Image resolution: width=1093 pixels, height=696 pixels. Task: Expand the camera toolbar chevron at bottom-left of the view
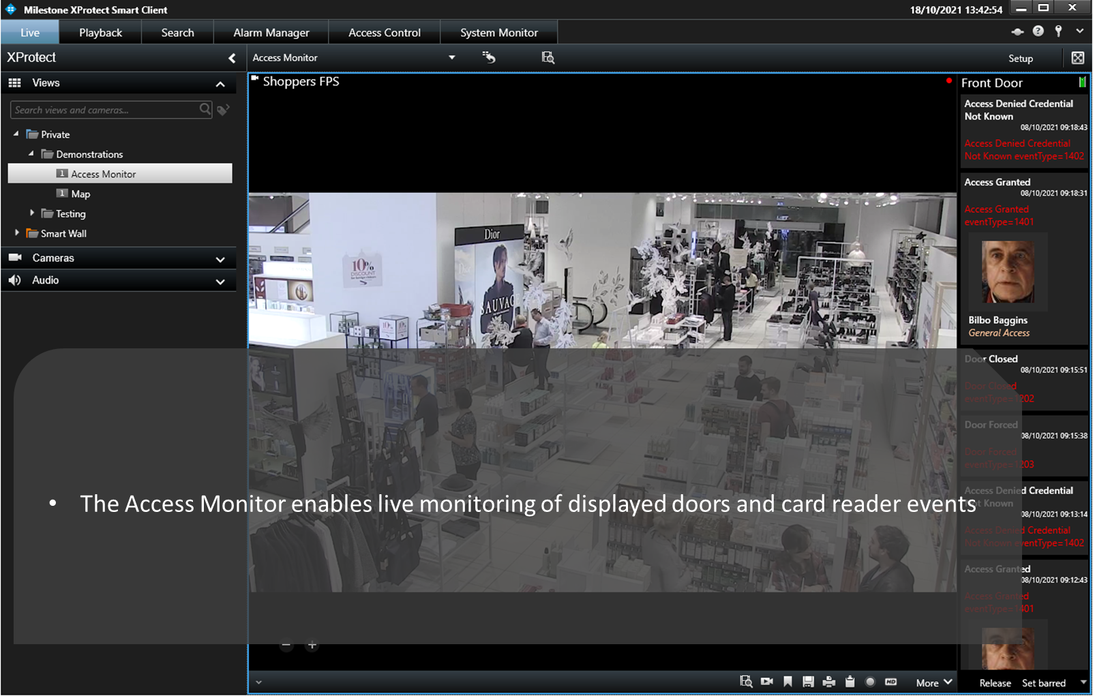258,682
